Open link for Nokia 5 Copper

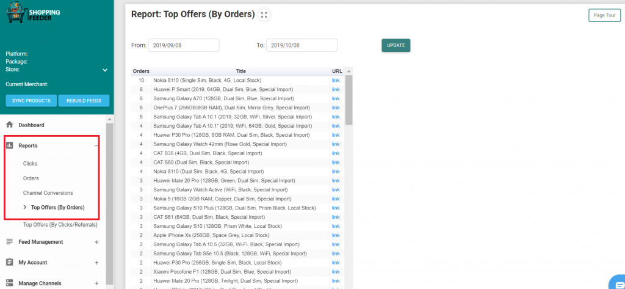click(x=336, y=199)
